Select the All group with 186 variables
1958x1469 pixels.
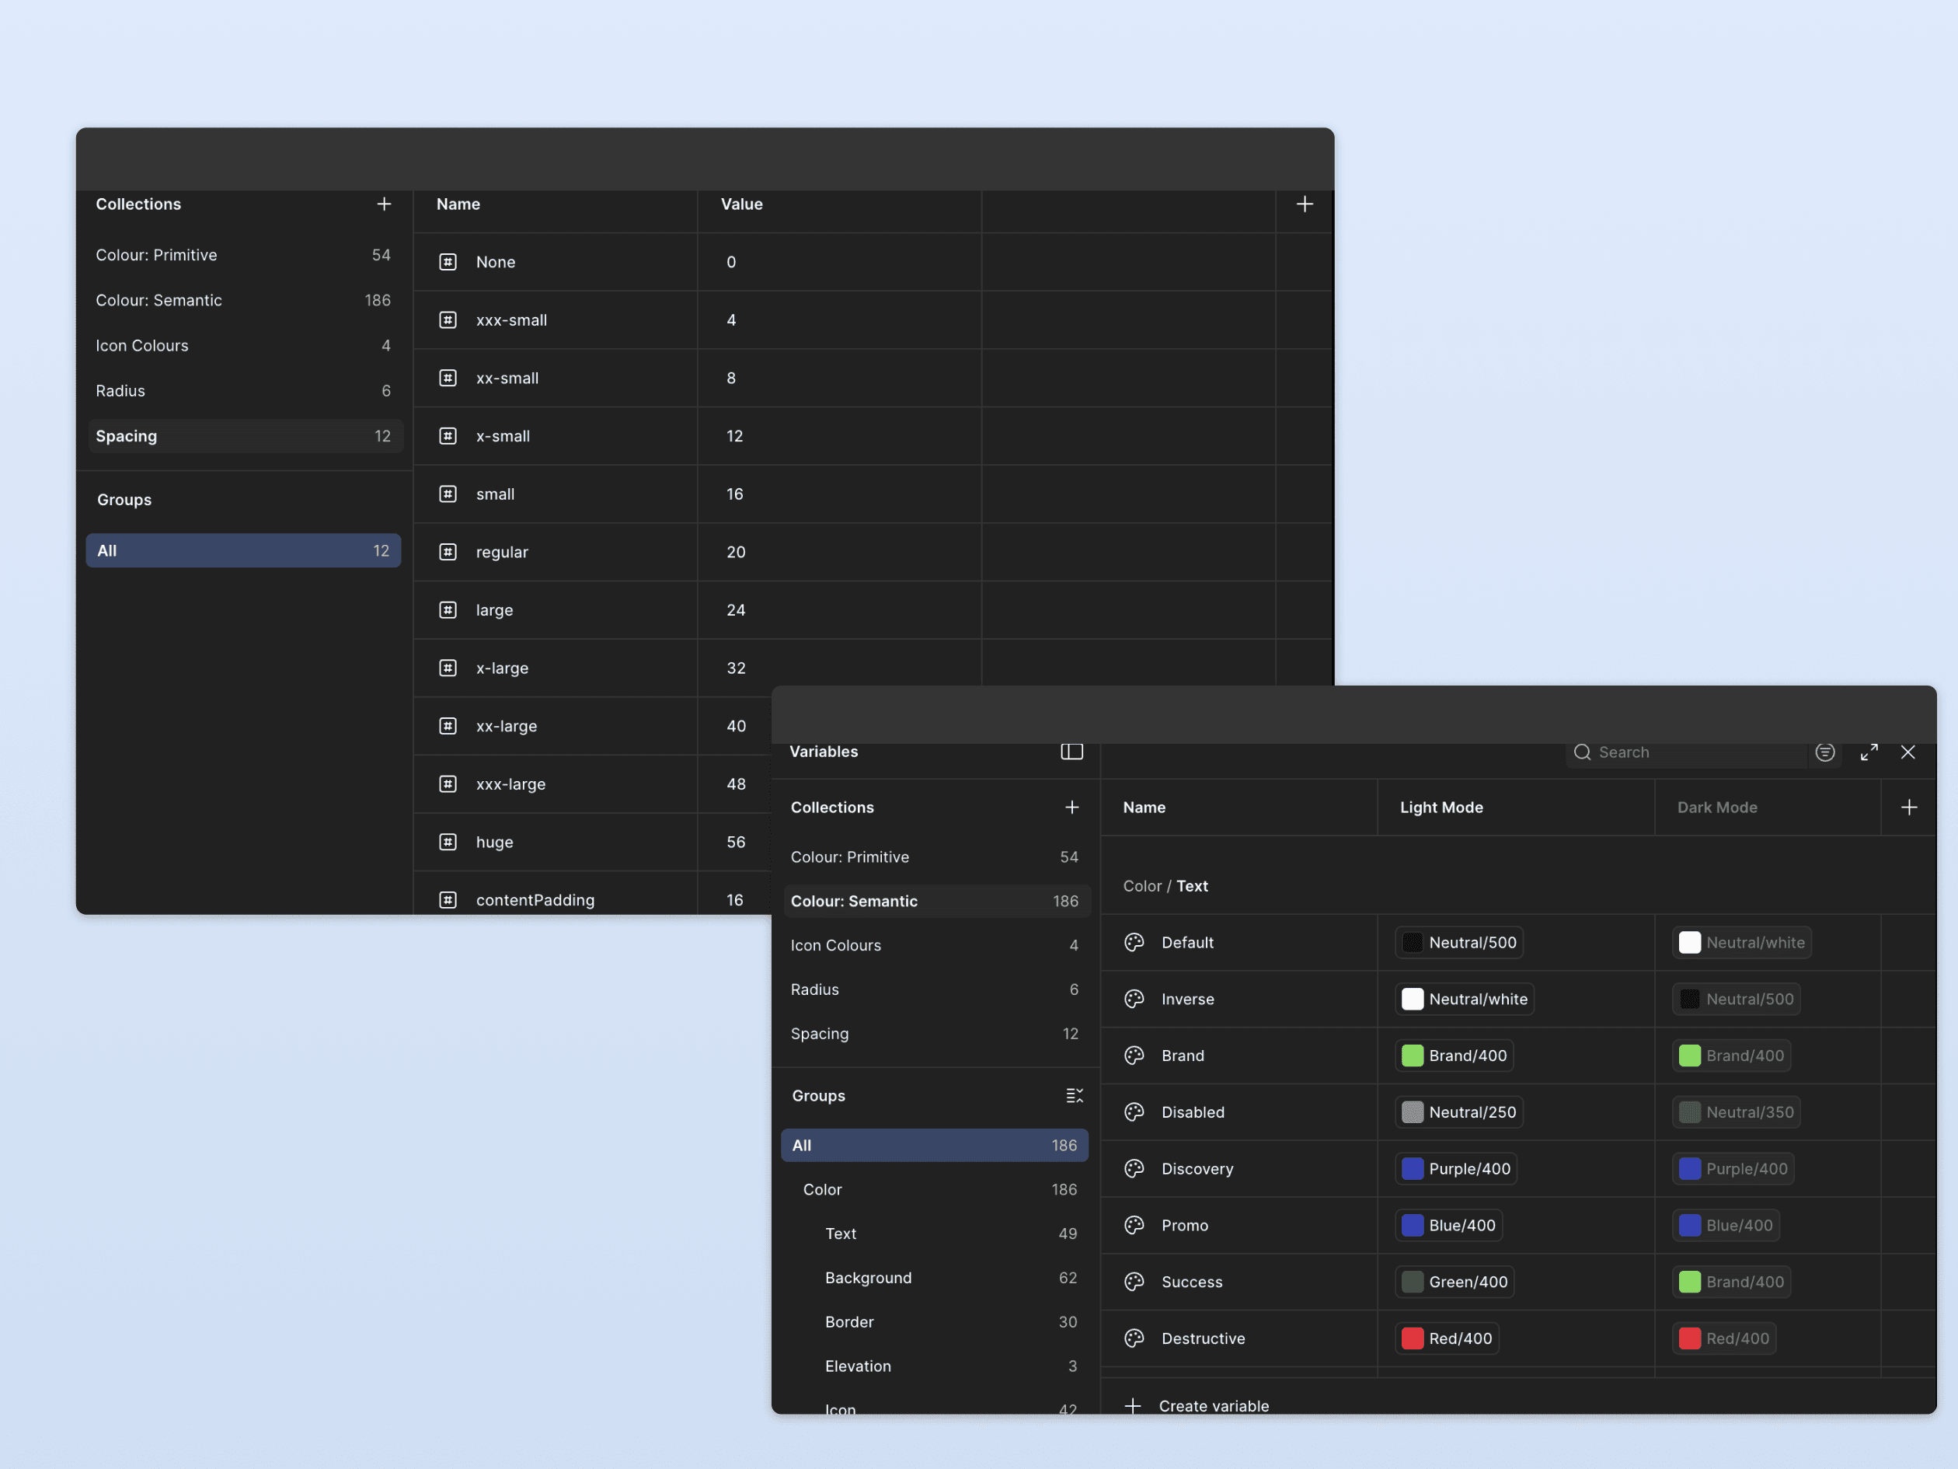click(x=934, y=1145)
